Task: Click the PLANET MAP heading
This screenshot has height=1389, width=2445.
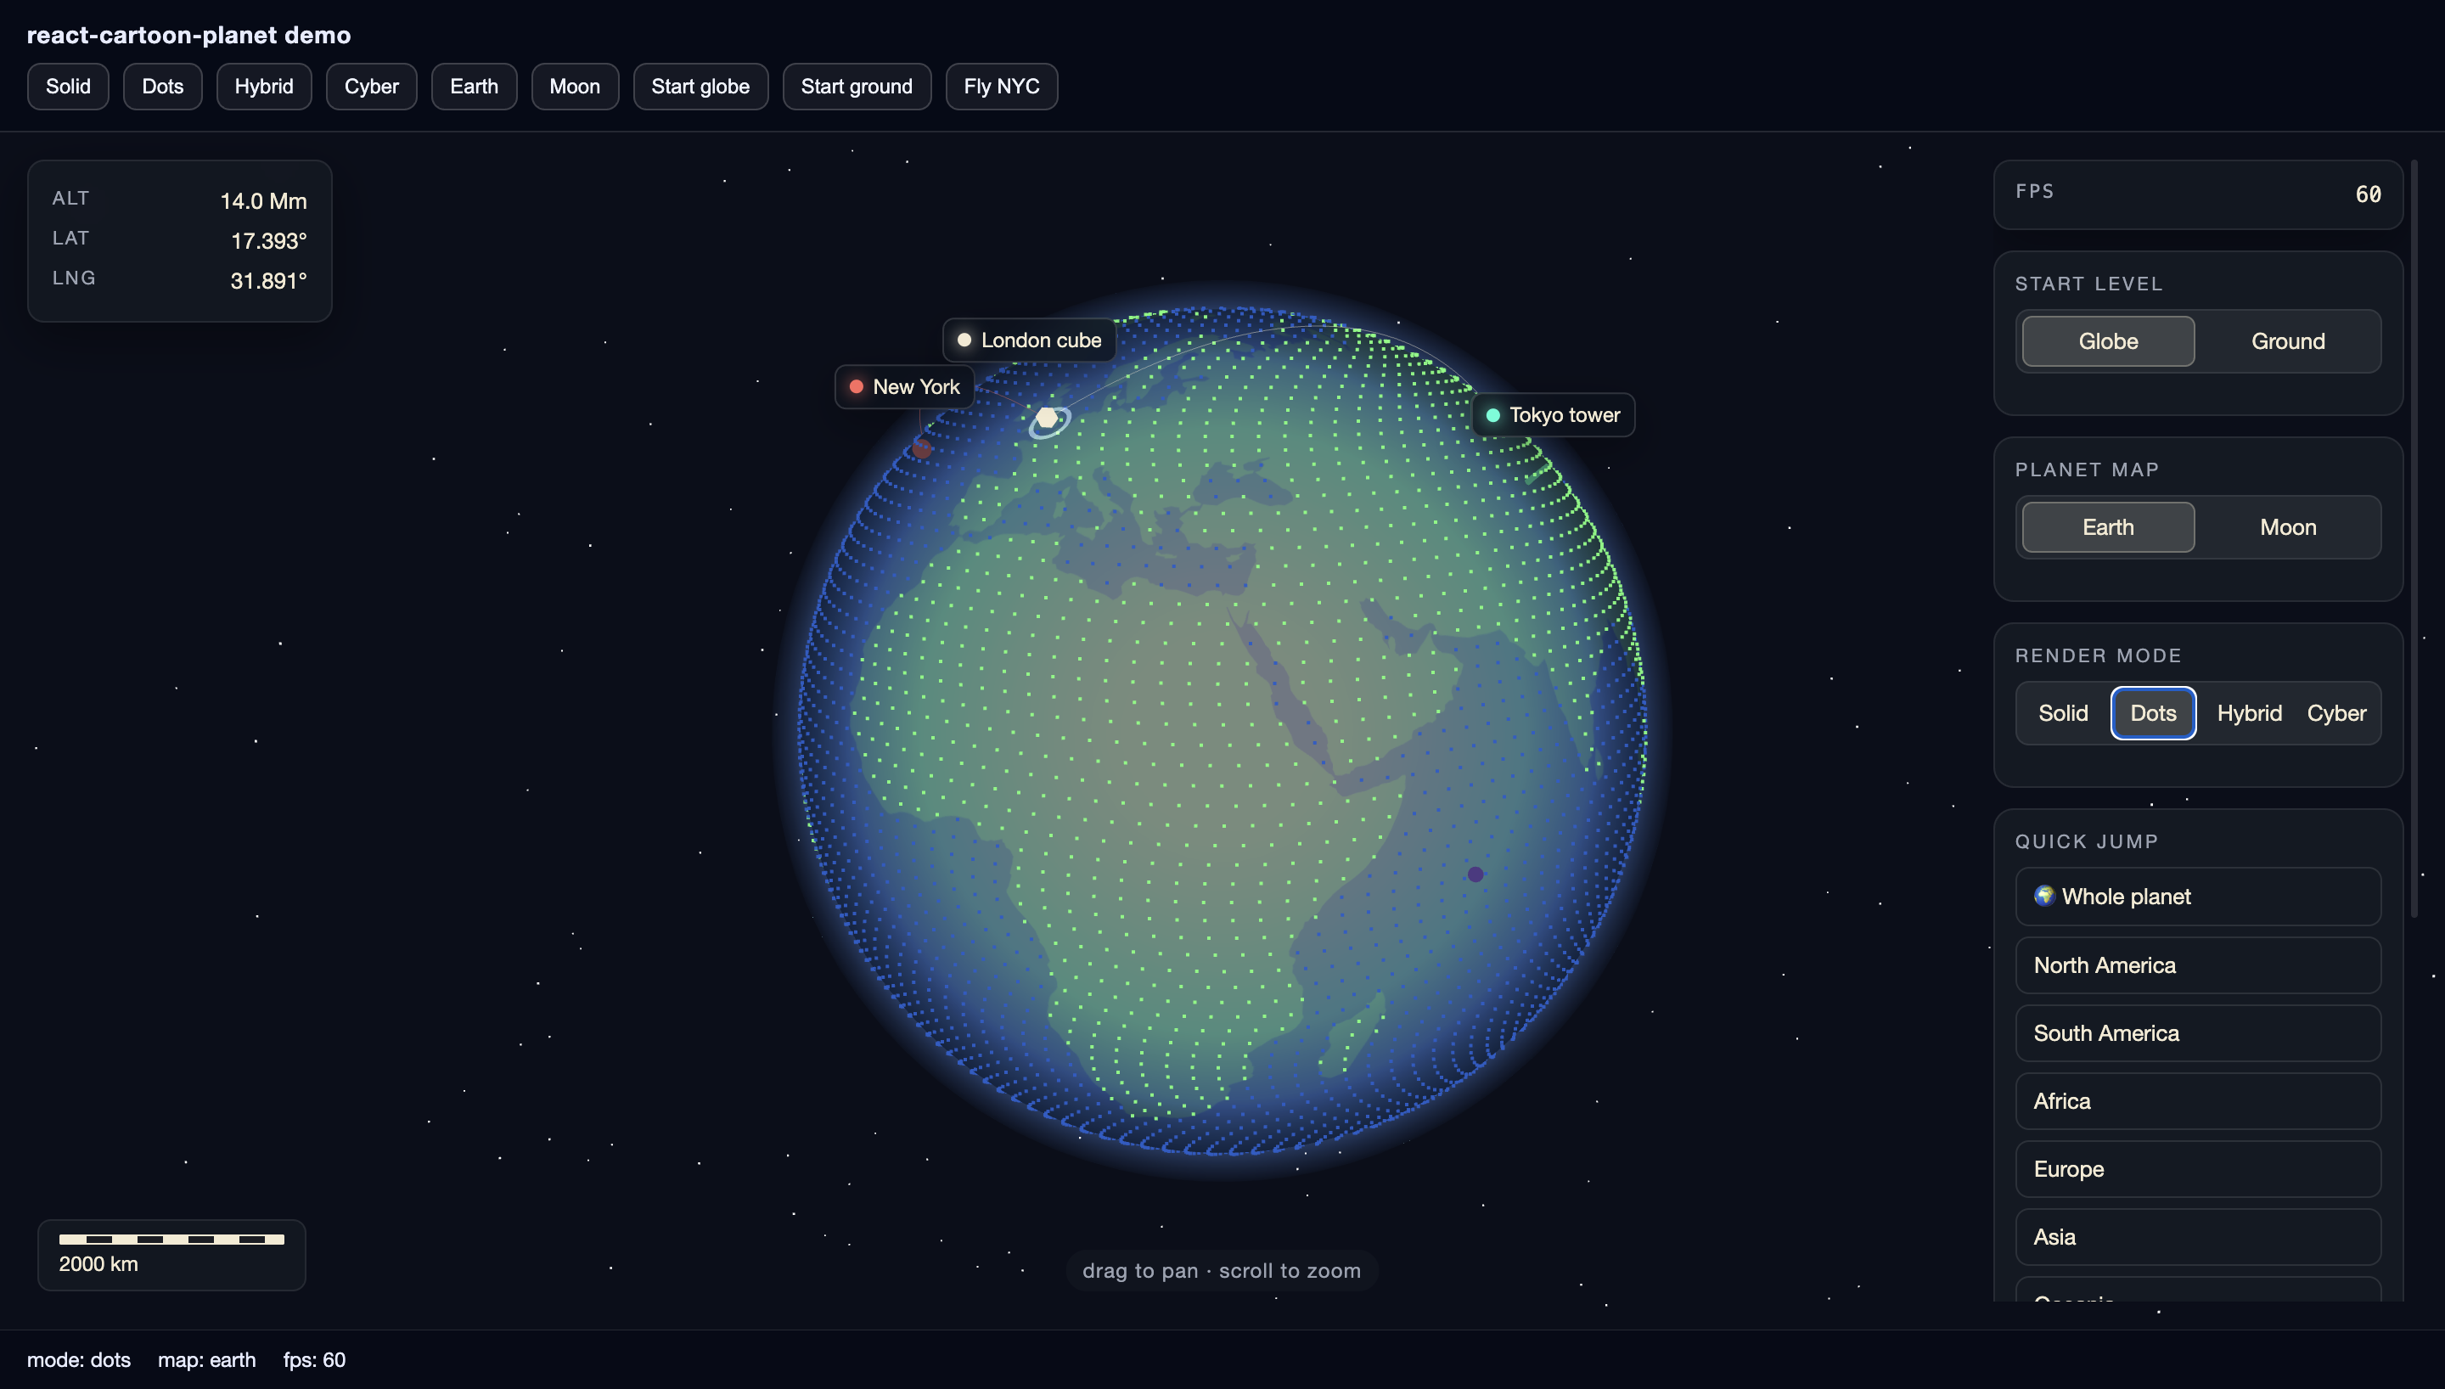Action: point(2087,470)
